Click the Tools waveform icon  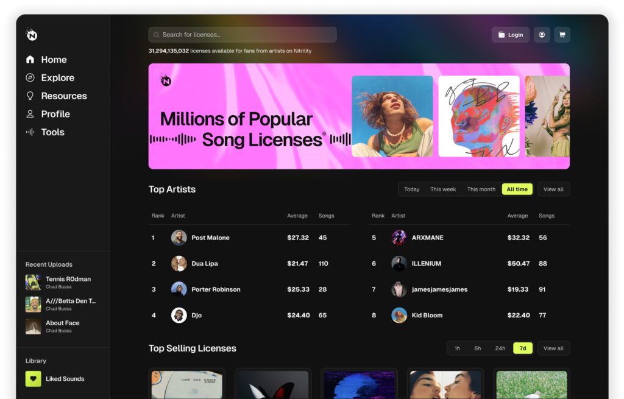(30, 132)
